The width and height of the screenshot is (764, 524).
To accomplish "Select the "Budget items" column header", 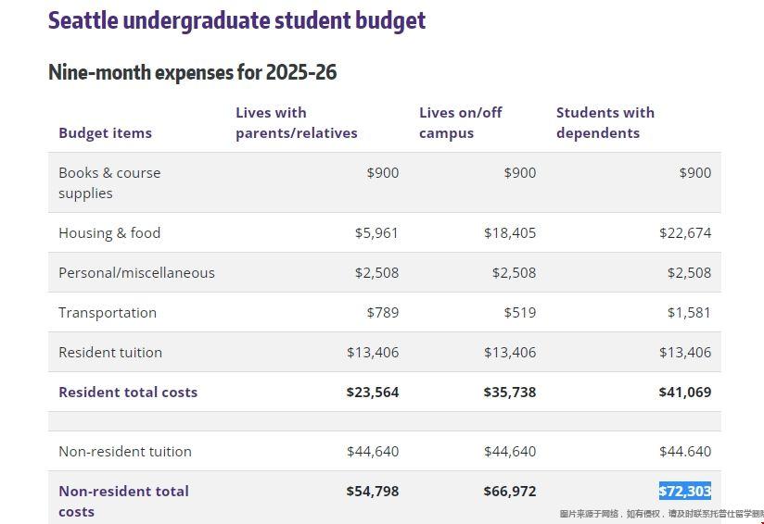I will (105, 132).
